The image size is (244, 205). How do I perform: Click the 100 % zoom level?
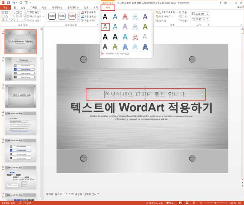click(232, 203)
